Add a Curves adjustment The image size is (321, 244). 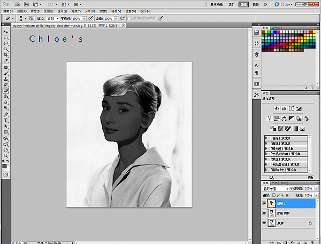point(291,108)
